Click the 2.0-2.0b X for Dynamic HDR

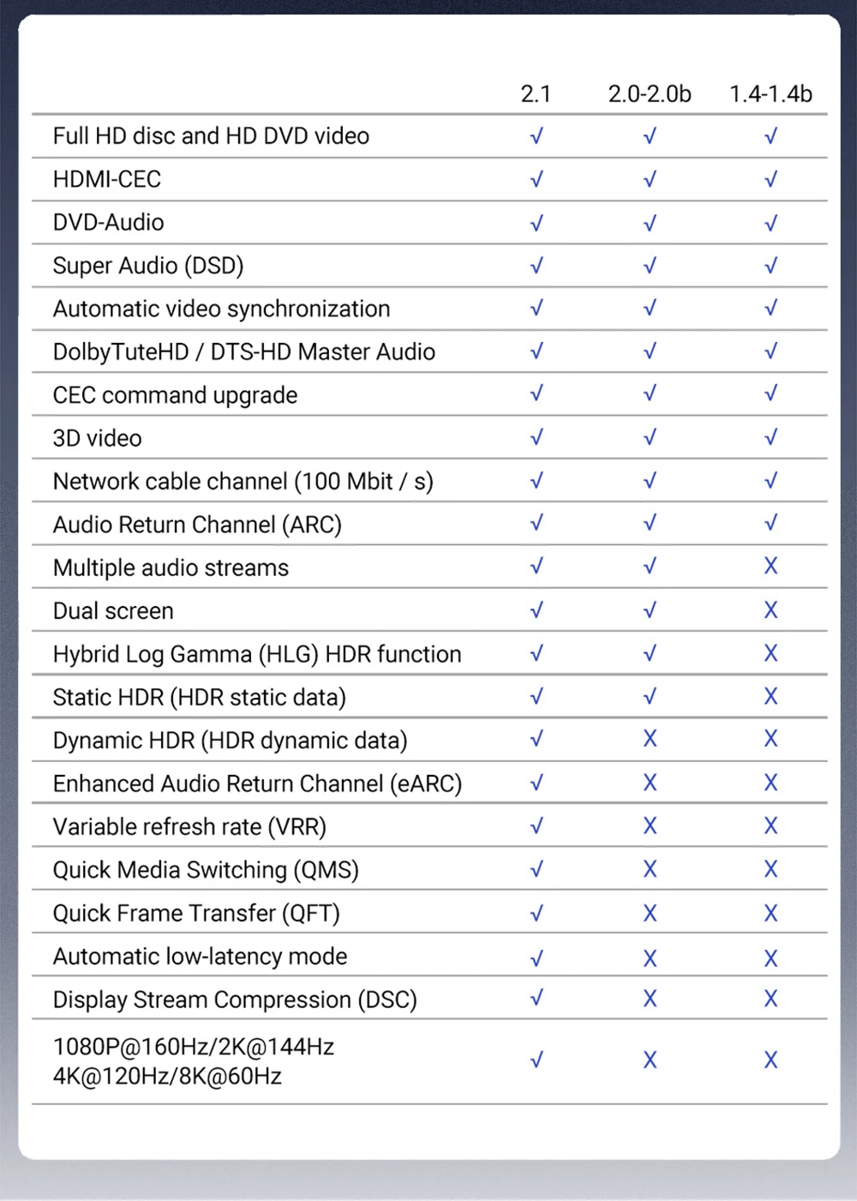coord(650,739)
